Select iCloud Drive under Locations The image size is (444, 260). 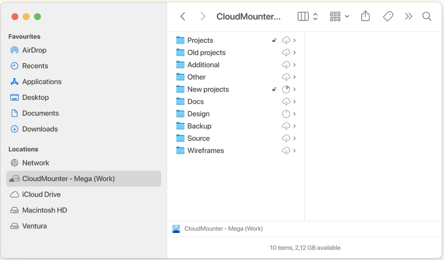point(41,194)
